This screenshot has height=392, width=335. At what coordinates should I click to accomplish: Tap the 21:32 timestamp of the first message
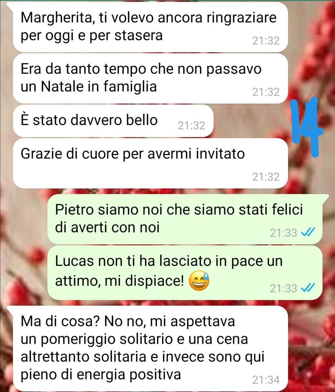click(266, 41)
